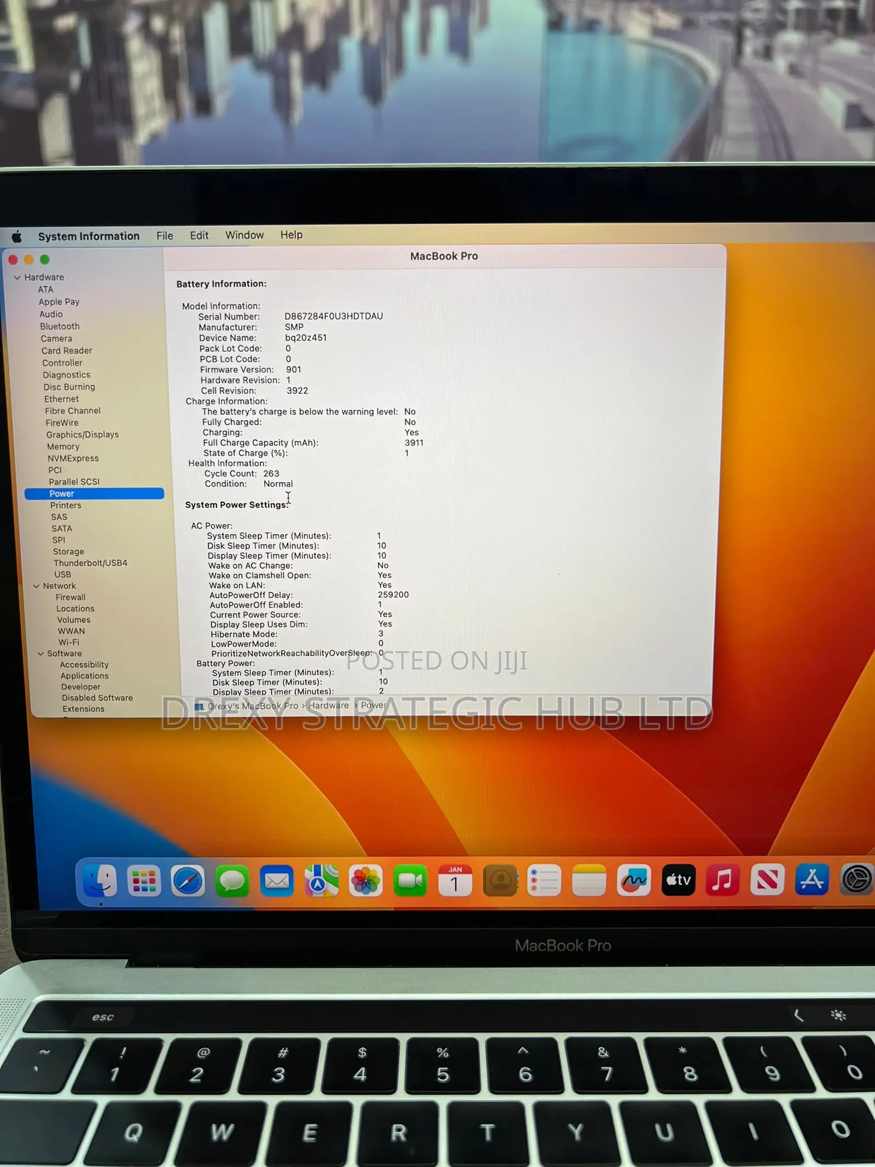This screenshot has width=875, height=1167.
Task: Select ATA in sidebar
Action: tap(46, 289)
